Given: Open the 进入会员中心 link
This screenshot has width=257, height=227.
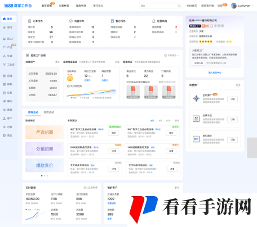Looking at the screenshot, I should tap(215, 72).
